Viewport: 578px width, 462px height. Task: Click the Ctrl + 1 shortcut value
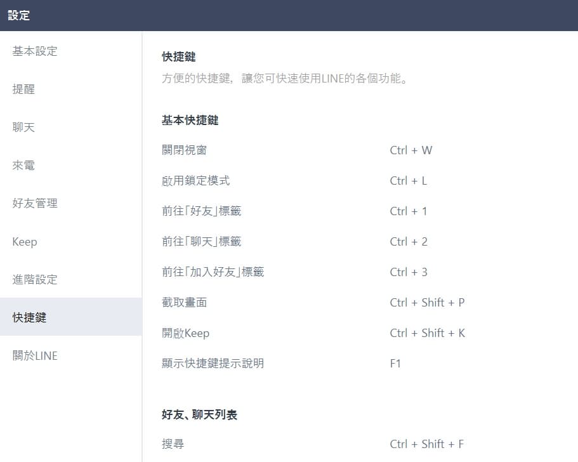pos(409,211)
